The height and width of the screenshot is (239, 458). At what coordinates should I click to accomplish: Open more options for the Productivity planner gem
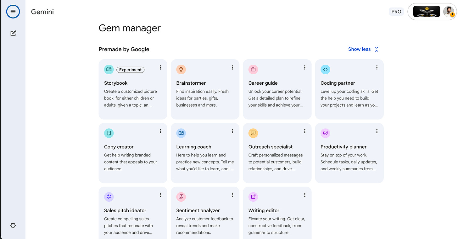[x=377, y=131]
